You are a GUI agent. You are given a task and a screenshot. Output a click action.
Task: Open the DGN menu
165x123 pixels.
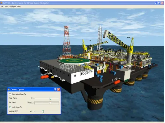(19, 6)
